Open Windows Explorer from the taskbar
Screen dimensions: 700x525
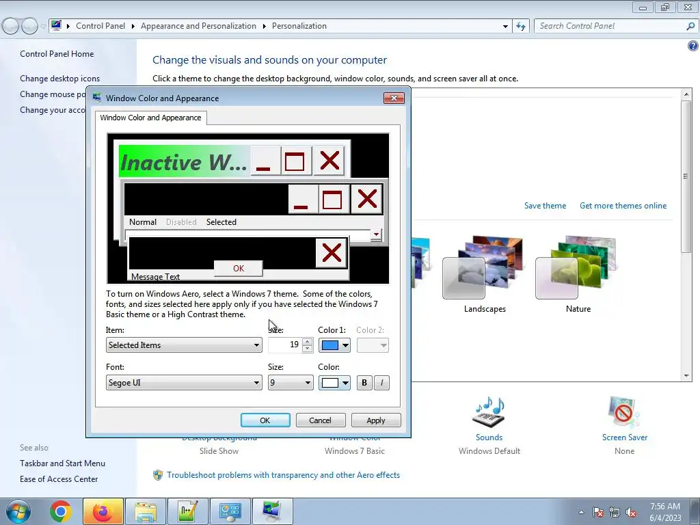pyautogui.click(x=146, y=511)
